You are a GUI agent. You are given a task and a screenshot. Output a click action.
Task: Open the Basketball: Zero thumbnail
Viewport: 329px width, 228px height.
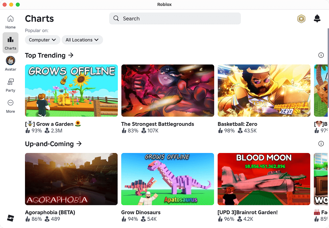tap(264, 90)
